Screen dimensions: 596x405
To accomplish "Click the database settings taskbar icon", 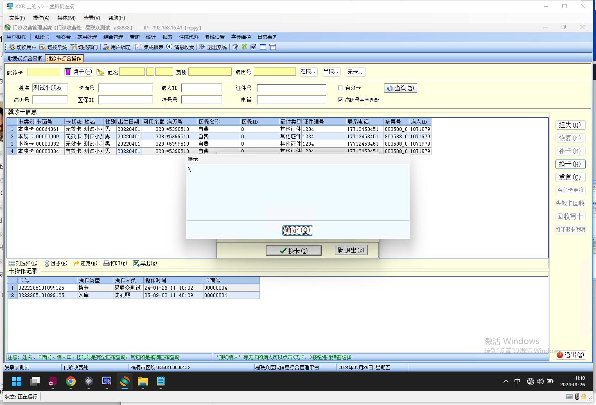I will [53, 382].
